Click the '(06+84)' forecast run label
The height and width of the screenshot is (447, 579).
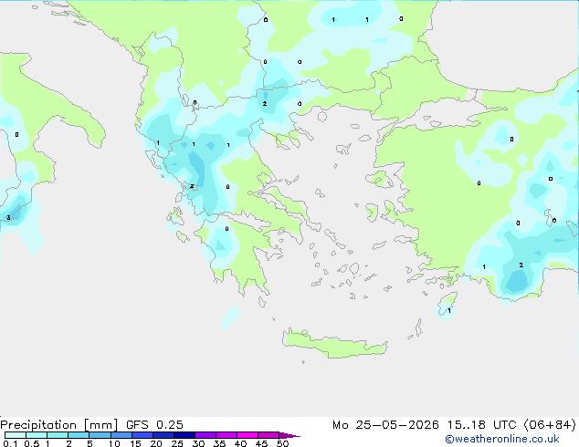click(x=550, y=425)
